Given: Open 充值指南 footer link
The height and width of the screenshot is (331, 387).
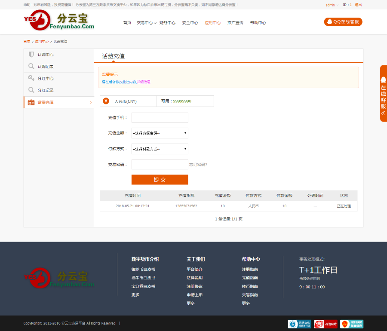Looking at the screenshot, I should 250,278.
